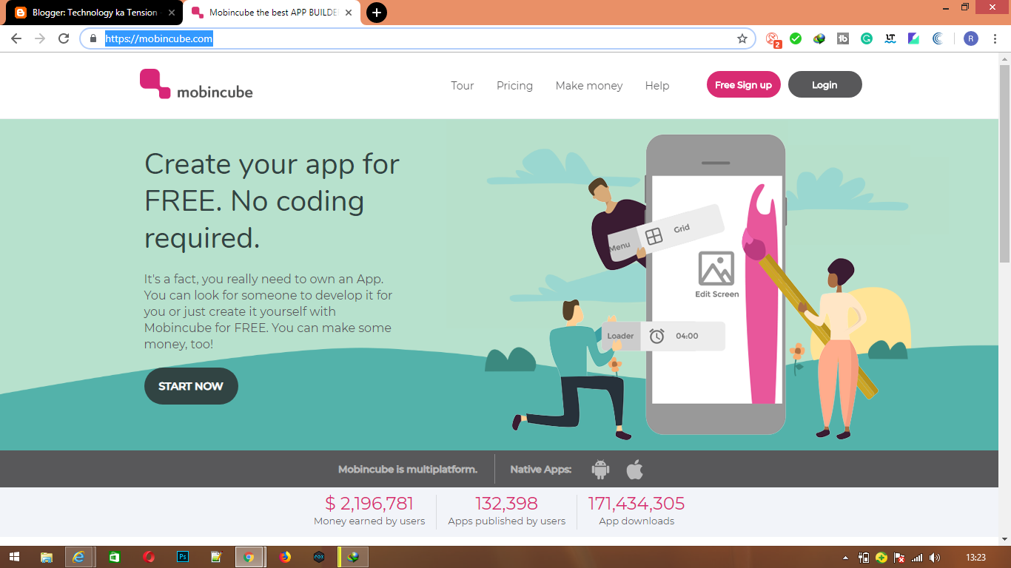
Task: Click the purple-green square extension icon
Action: tap(914, 38)
